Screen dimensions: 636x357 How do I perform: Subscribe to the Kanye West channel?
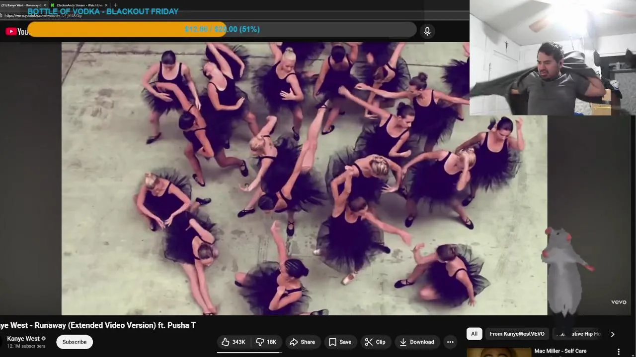click(x=75, y=342)
